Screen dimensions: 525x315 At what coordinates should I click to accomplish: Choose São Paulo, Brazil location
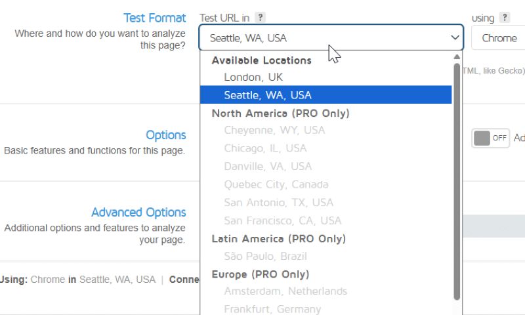click(265, 256)
